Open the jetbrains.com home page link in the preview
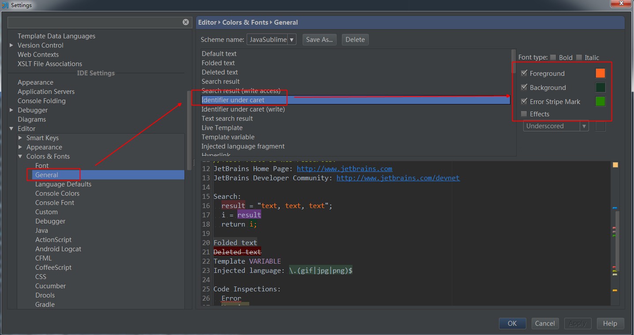The image size is (634, 335). pyautogui.click(x=345, y=168)
